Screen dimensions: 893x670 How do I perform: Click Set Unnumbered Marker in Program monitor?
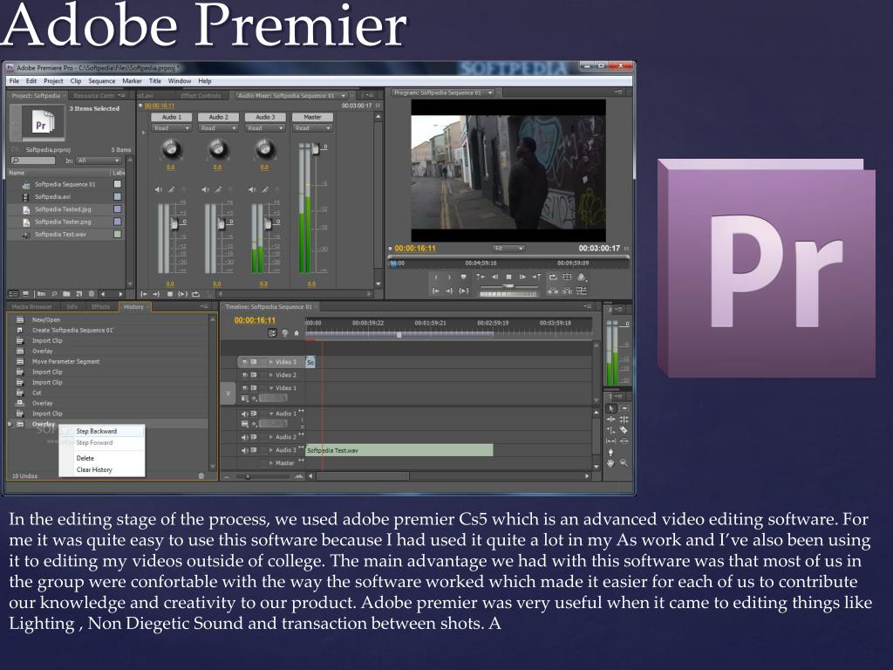click(464, 277)
